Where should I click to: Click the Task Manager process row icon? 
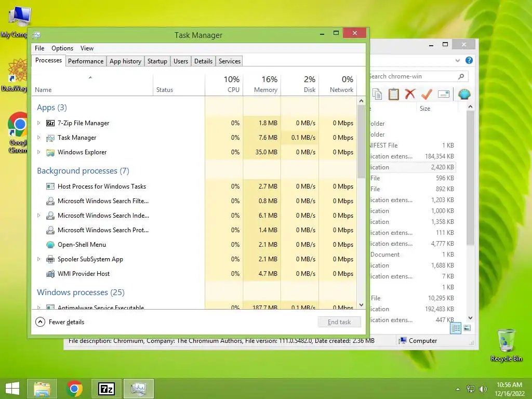50,138
